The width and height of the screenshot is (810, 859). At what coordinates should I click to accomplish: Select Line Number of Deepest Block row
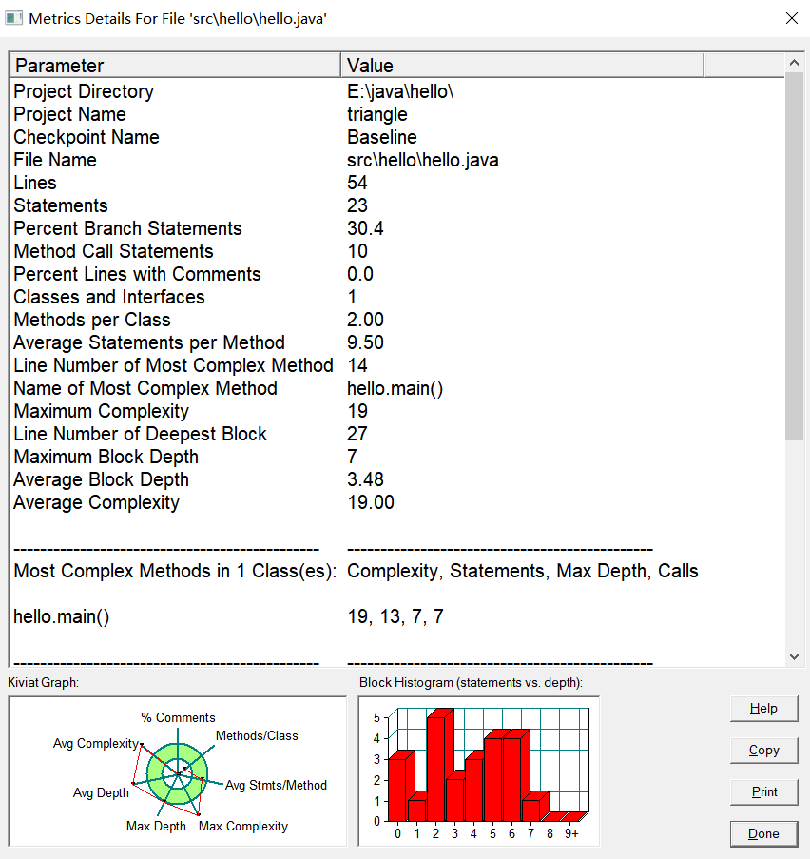pos(397,434)
